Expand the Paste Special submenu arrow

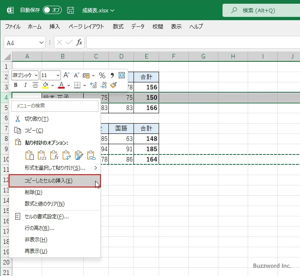pyautogui.click(x=96, y=168)
